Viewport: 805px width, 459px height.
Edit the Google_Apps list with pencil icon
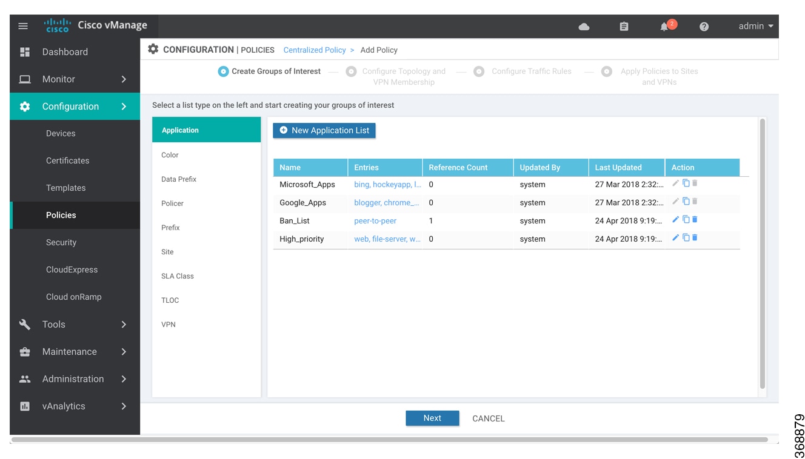click(x=675, y=202)
